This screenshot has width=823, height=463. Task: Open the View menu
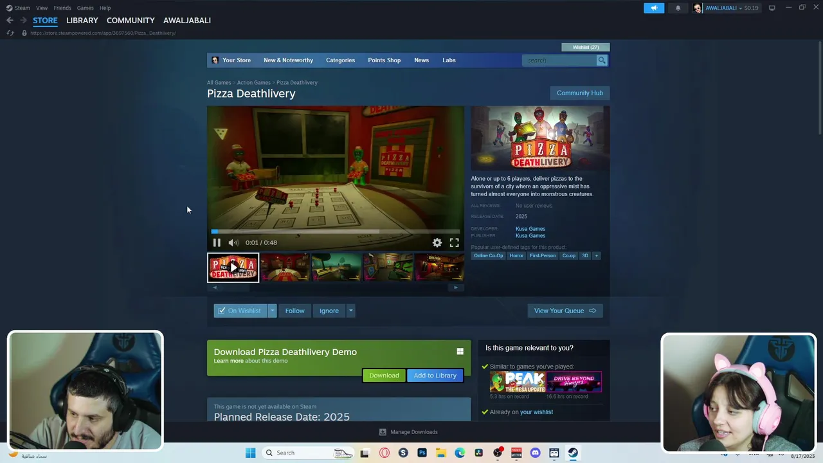point(42,8)
